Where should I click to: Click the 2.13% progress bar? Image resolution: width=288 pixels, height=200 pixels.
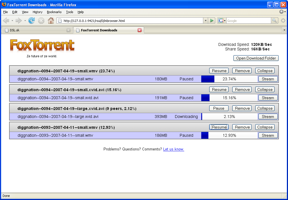click(229, 117)
